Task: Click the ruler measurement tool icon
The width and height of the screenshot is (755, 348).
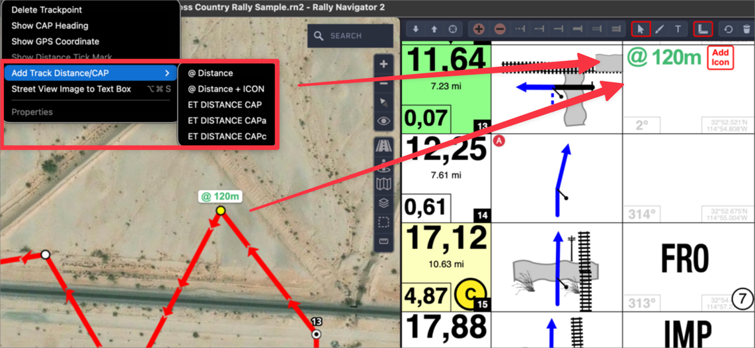Action: (x=703, y=29)
